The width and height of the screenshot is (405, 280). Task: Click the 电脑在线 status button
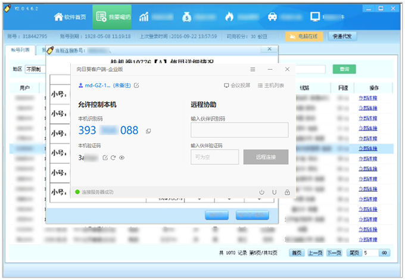pyautogui.click(x=305, y=36)
